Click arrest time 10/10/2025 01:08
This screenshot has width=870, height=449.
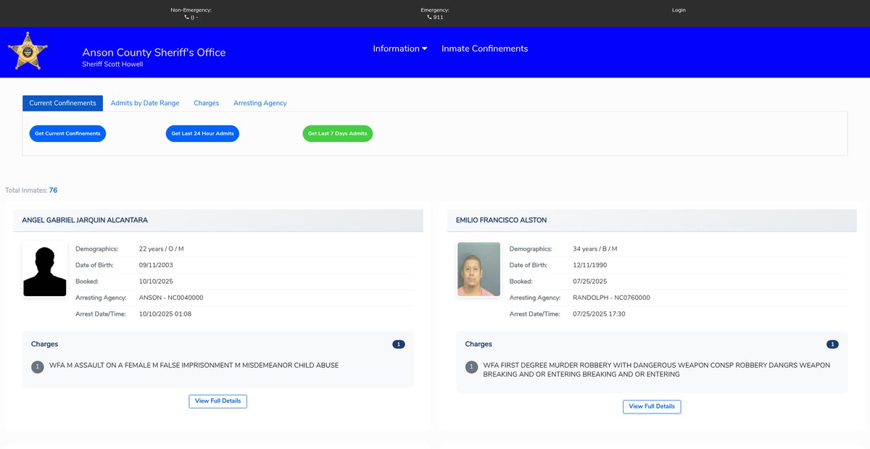tap(165, 314)
